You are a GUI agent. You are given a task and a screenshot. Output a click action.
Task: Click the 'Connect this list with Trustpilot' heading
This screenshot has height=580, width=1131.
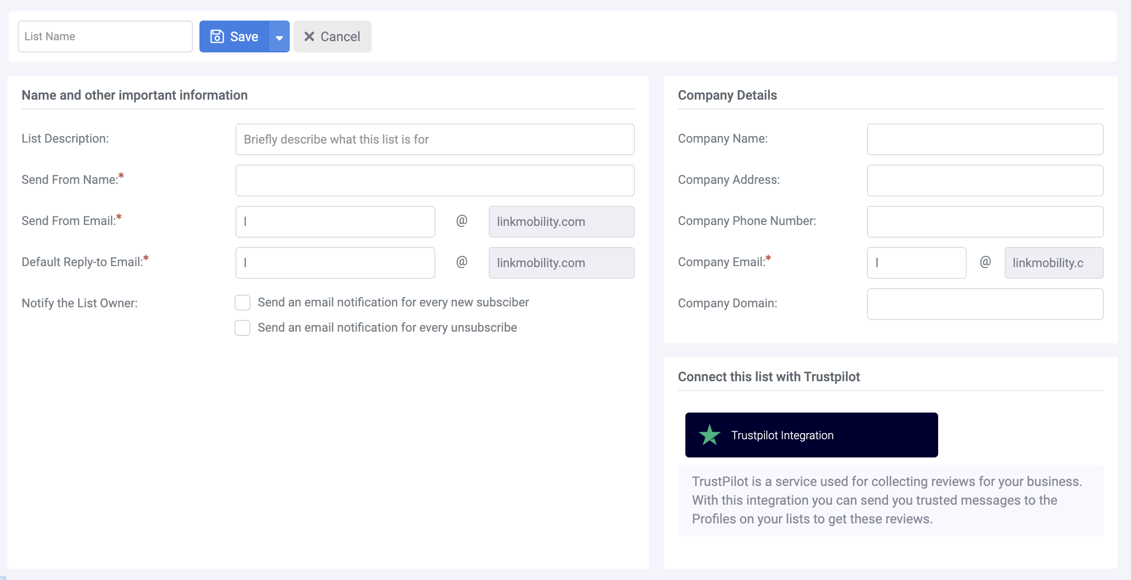coord(769,377)
